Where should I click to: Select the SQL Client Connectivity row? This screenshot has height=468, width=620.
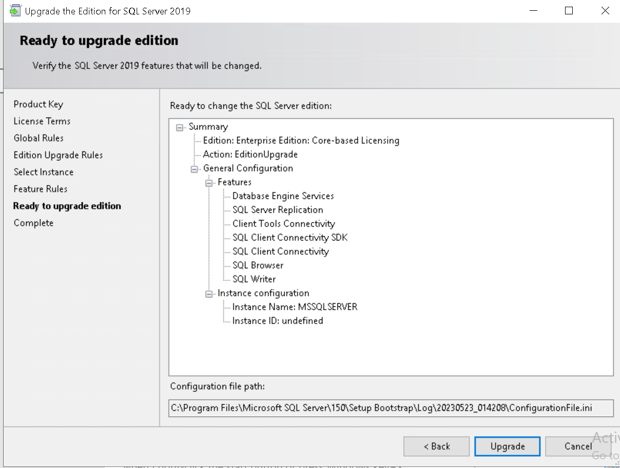(x=280, y=252)
